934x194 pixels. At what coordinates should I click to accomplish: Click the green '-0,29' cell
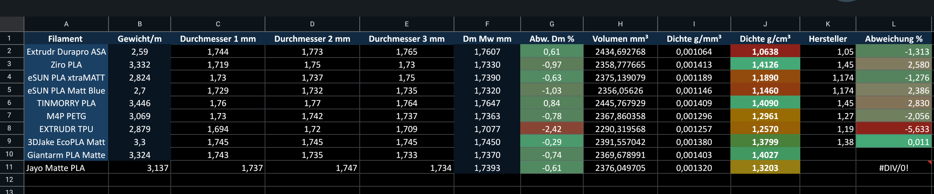[x=552, y=142]
